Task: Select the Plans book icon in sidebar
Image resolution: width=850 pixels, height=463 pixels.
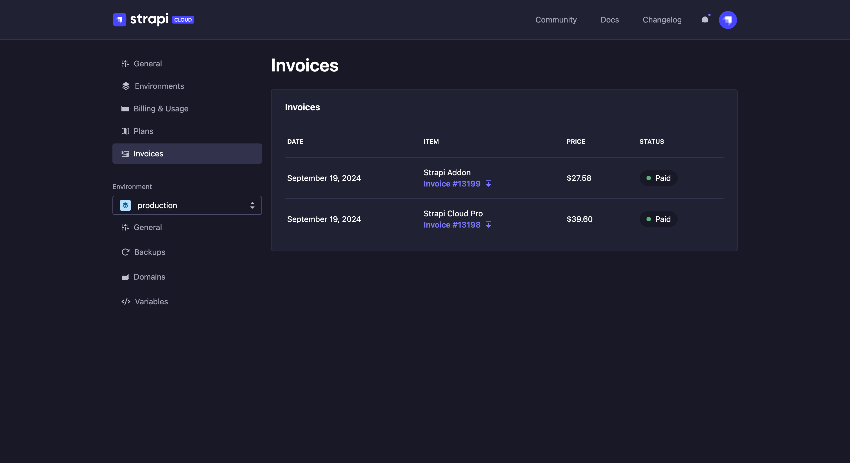Action: coord(125,131)
